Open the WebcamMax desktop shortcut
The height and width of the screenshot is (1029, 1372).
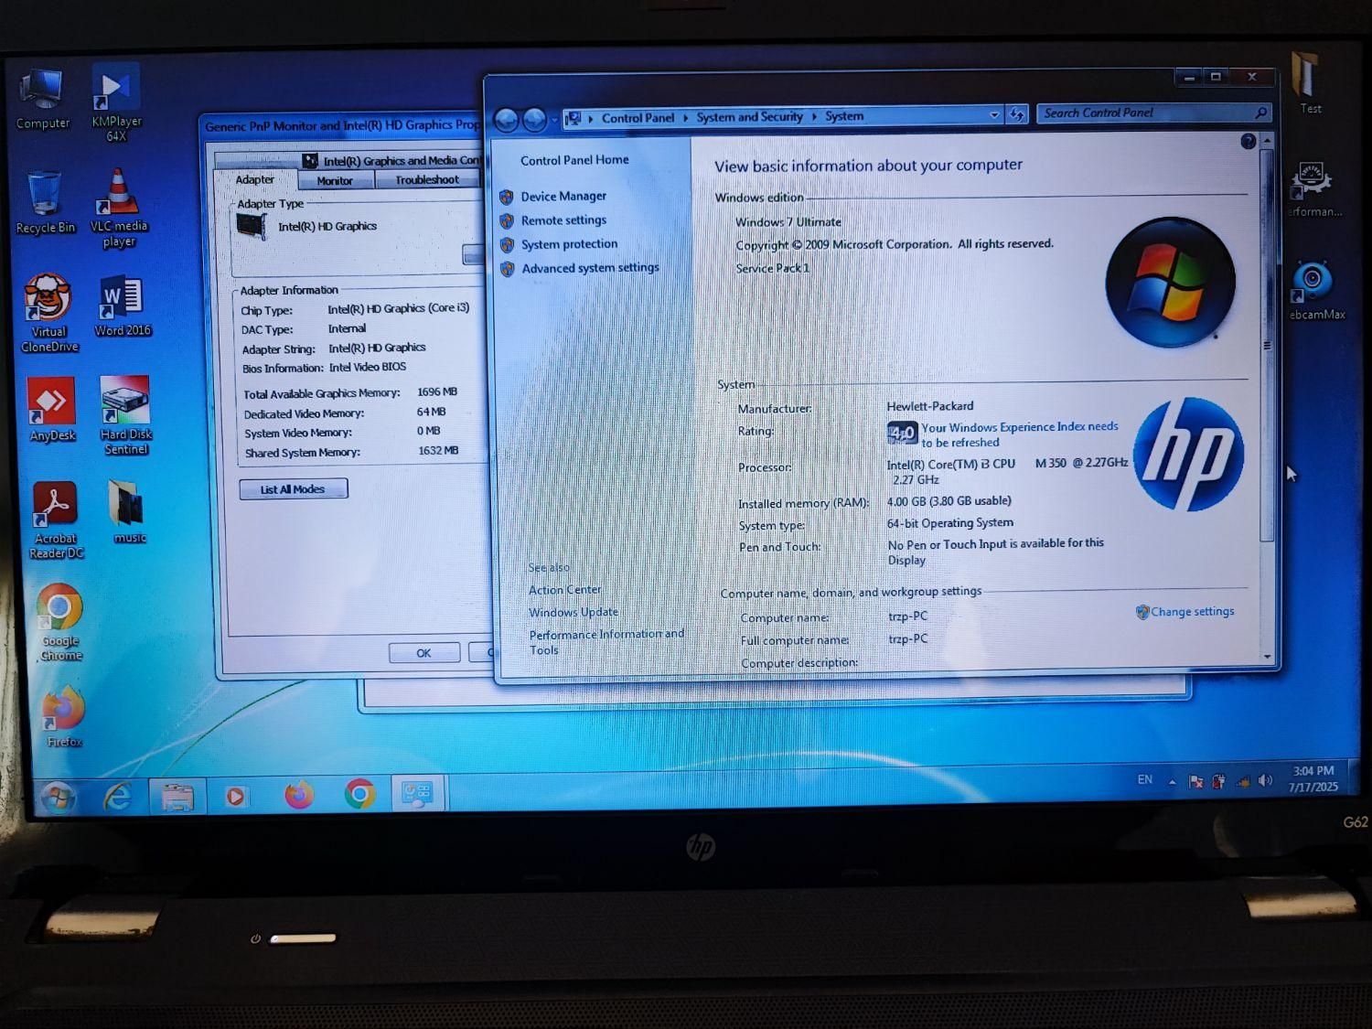click(1315, 291)
